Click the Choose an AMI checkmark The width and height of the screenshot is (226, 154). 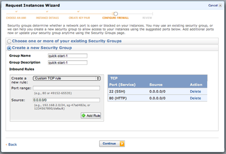pyautogui.click(x=16, y=12)
